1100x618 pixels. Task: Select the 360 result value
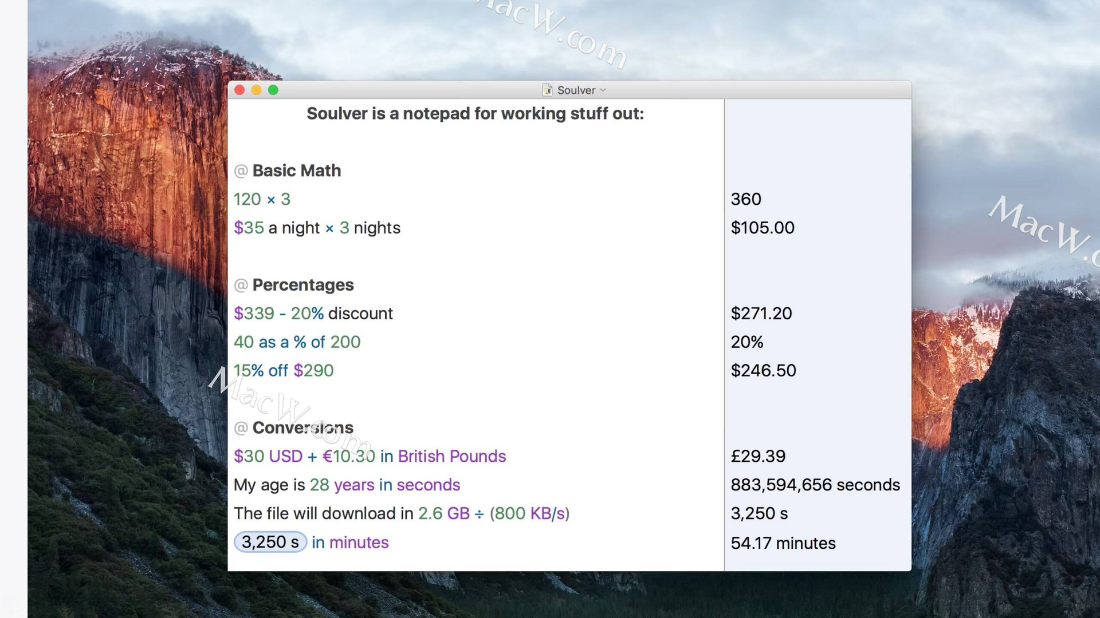[x=745, y=199]
